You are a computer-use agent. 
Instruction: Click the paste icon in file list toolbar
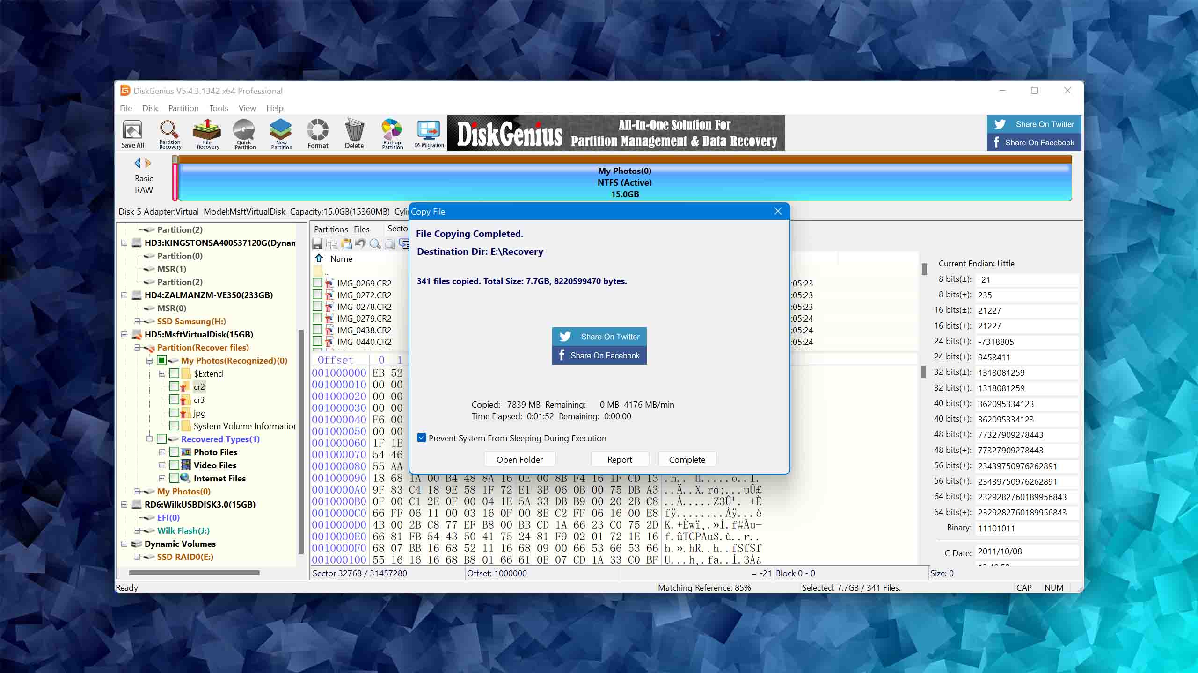pos(346,243)
